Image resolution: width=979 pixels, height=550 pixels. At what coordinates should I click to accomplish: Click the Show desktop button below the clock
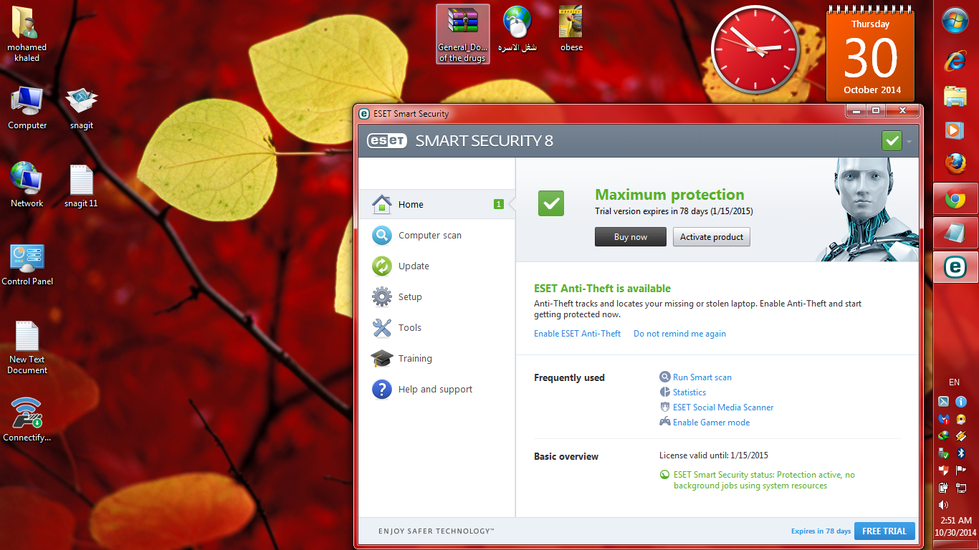(955, 544)
